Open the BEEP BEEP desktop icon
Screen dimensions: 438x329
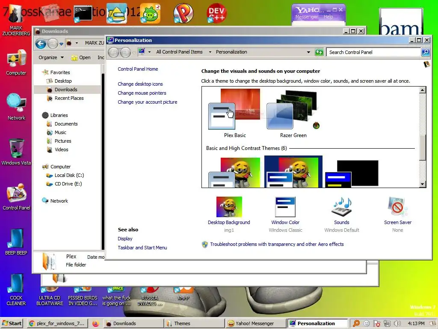click(x=16, y=242)
